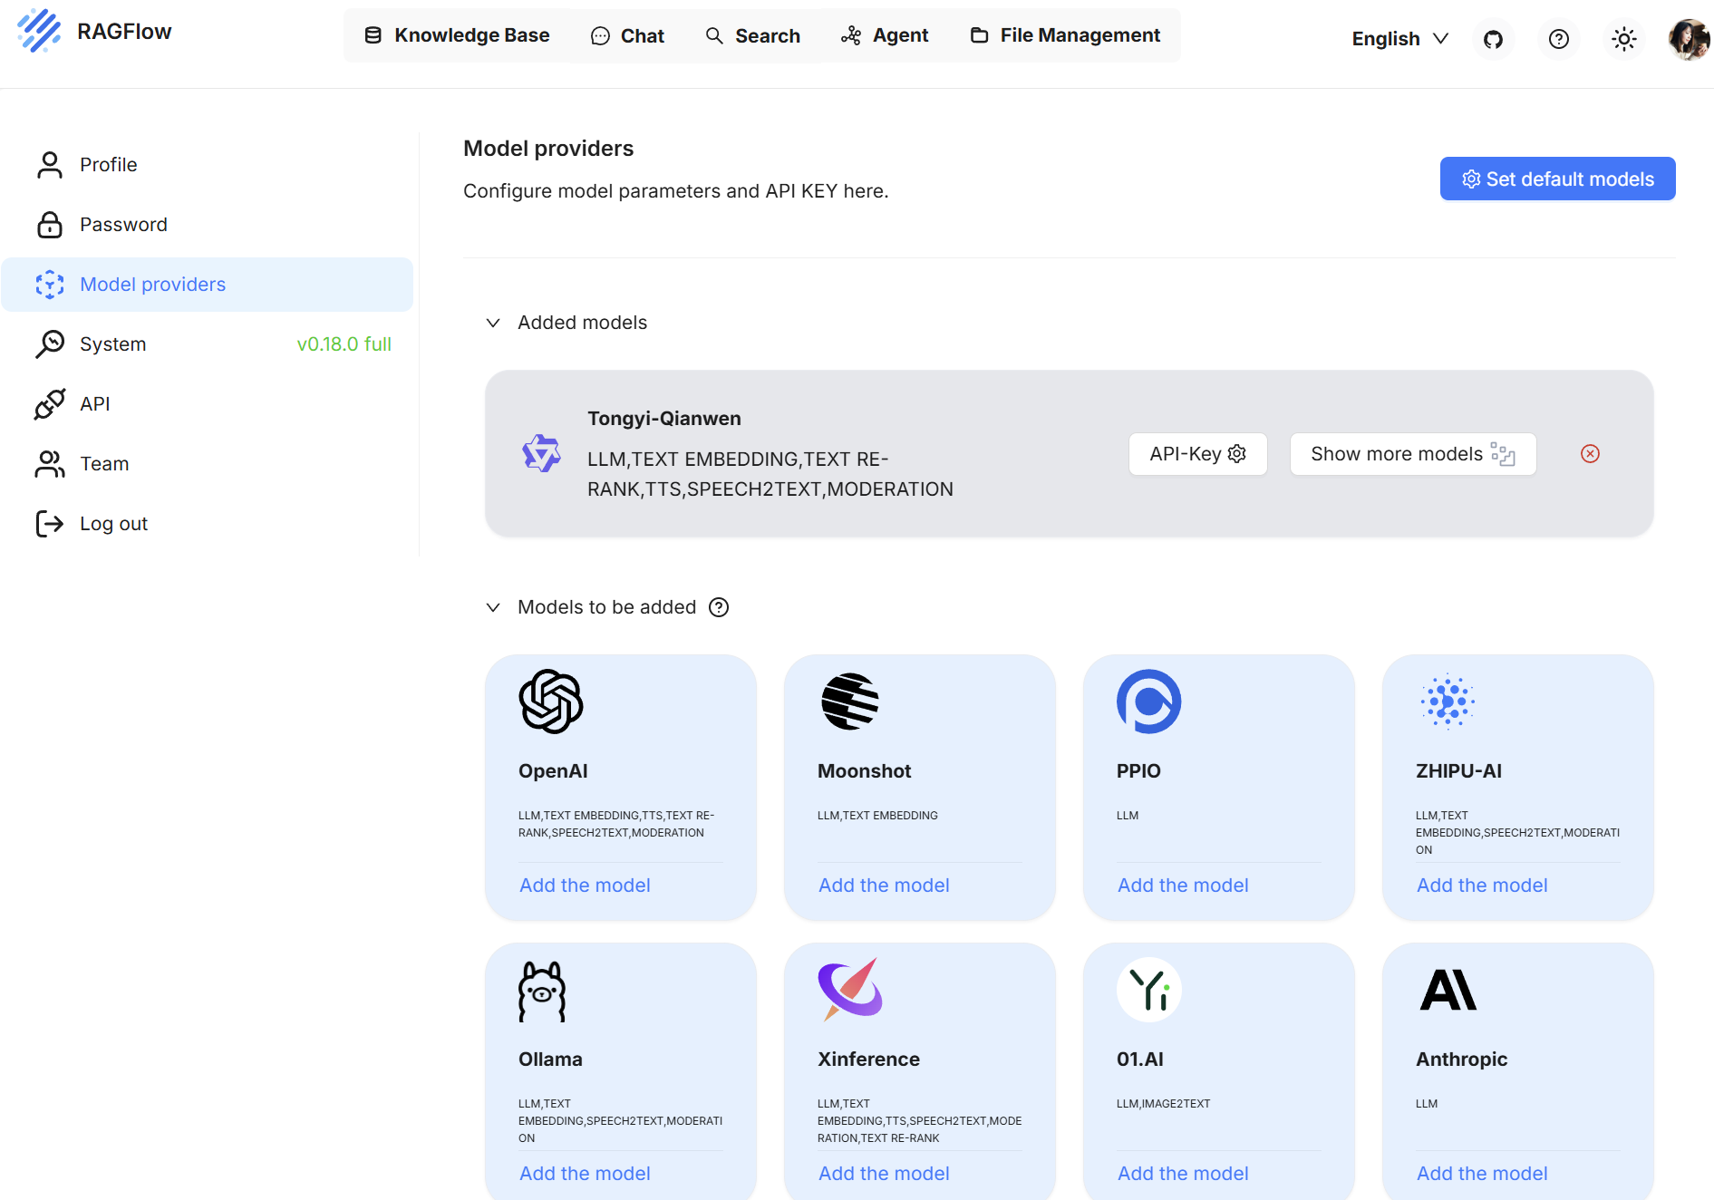Click the Tongyi-Qianwen provider name
The height and width of the screenshot is (1200, 1714).
point(664,419)
